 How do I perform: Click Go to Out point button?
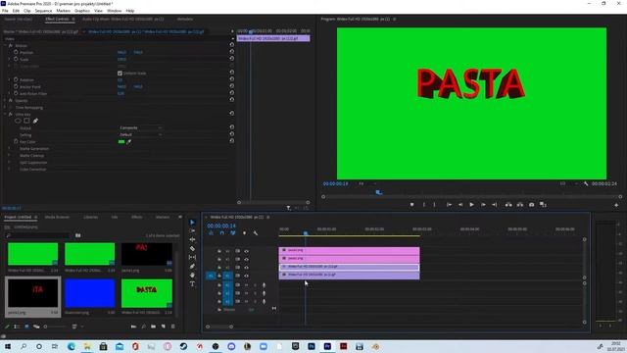(495, 205)
